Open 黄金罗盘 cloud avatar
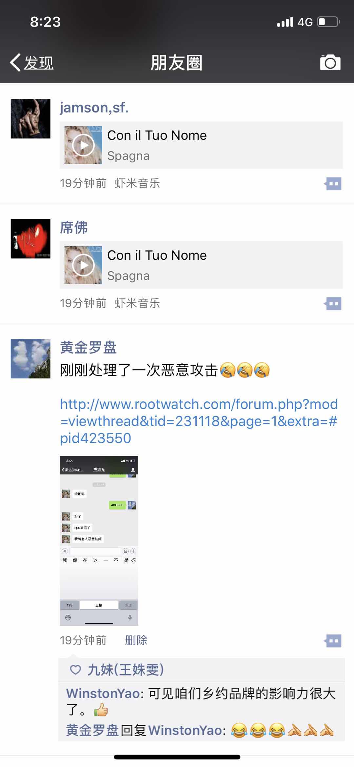Screen dimensions: 354x767 (x=30, y=358)
